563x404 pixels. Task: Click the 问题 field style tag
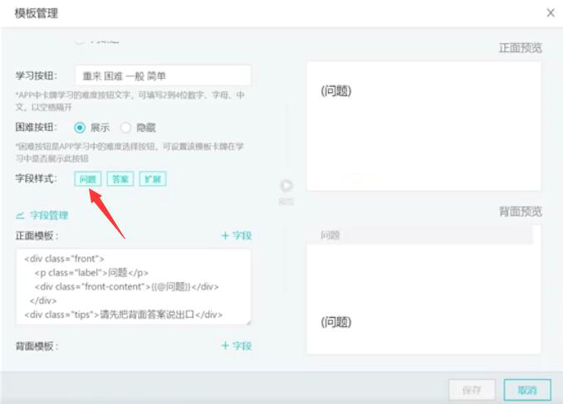pyautogui.click(x=88, y=178)
